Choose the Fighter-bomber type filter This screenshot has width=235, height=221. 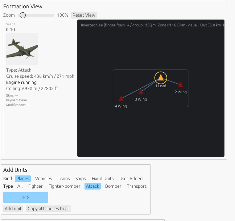(x=65, y=186)
